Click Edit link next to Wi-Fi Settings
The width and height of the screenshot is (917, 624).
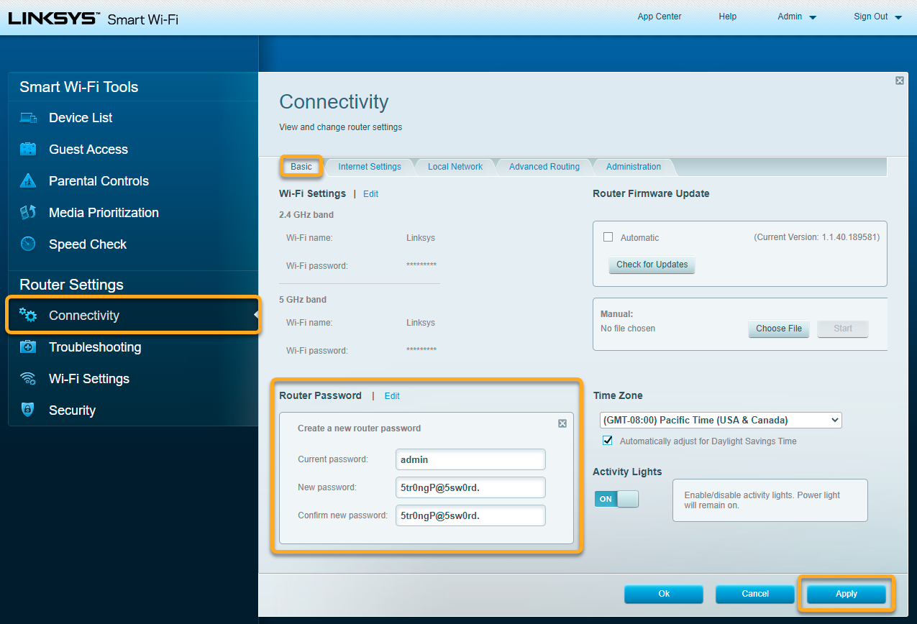click(370, 194)
